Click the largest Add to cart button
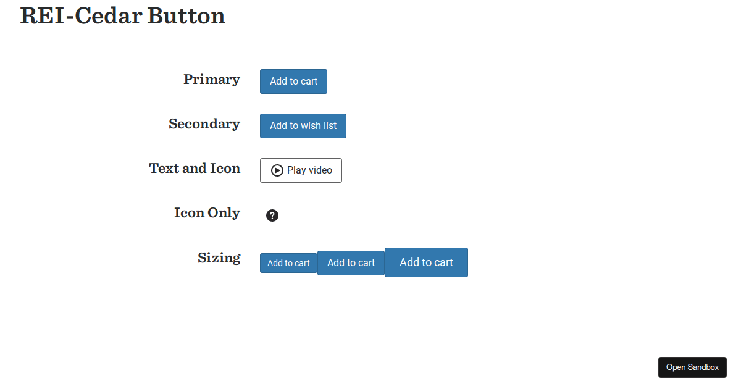This screenshot has width=741, height=389. [x=426, y=262]
